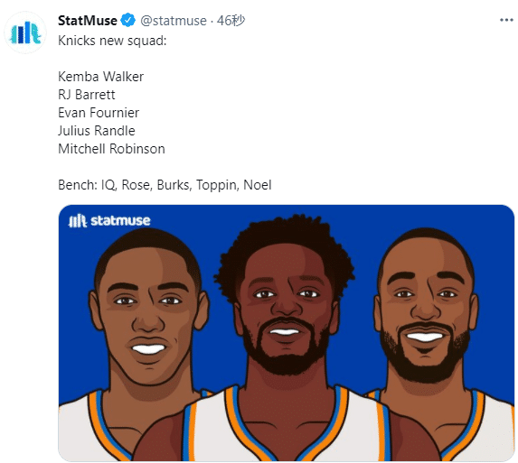Click the RJ Barrett line
The image size is (518, 463).
[87, 95]
